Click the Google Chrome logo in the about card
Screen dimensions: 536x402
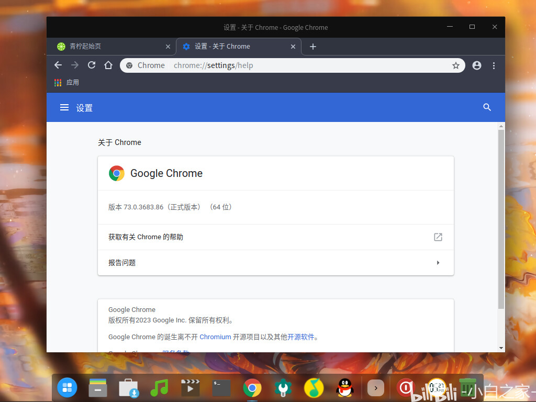tap(117, 173)
